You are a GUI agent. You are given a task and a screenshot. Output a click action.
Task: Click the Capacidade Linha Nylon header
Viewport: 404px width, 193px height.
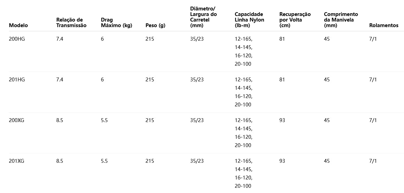coord(249,20)
